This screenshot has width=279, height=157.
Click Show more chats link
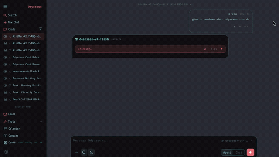pos(23,107)
